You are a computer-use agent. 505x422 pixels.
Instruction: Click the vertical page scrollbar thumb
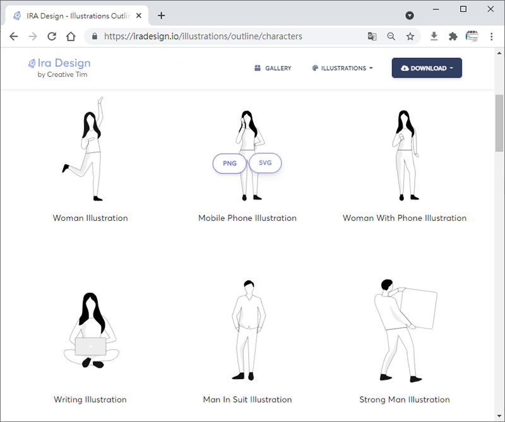point(499,123)
